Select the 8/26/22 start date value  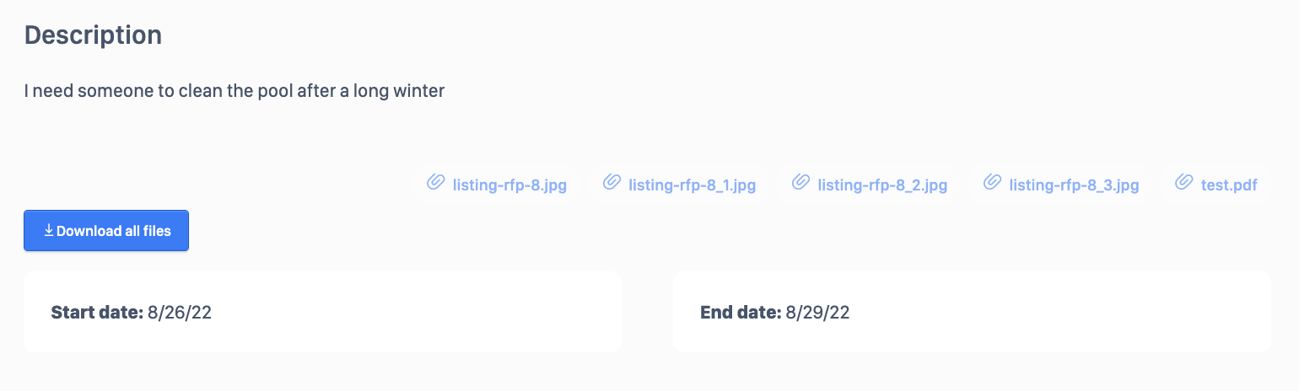179,313
